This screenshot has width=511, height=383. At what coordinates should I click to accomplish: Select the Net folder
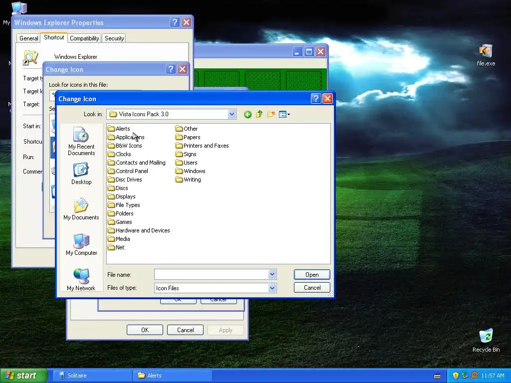[116, 247]
